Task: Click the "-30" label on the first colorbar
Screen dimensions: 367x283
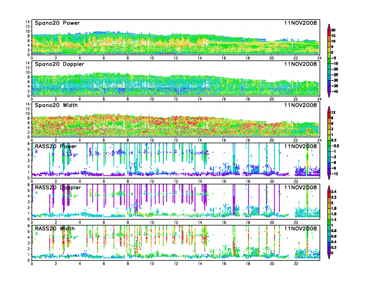Action: 335,80
